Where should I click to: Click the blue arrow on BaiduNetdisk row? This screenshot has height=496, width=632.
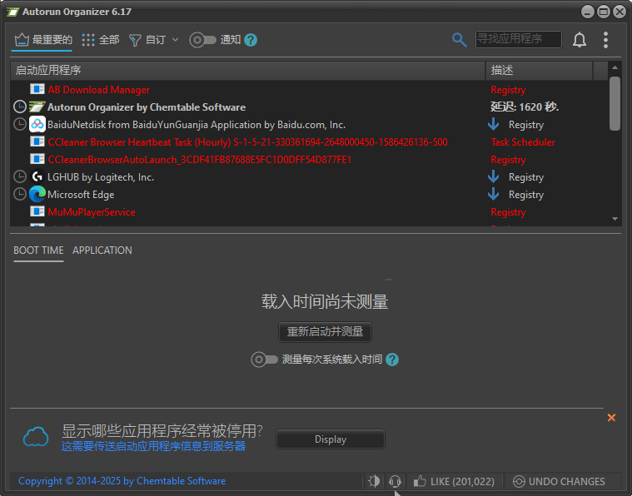pyautogui.click(x=493, y=125)
